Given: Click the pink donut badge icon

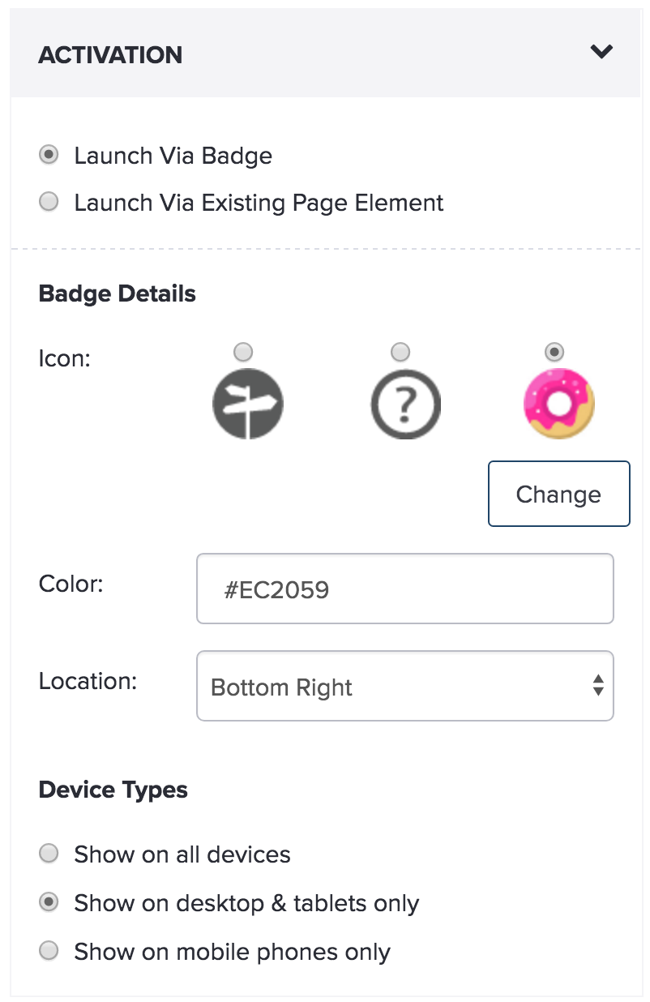Looking at the screenshot, I should (559, 403).
